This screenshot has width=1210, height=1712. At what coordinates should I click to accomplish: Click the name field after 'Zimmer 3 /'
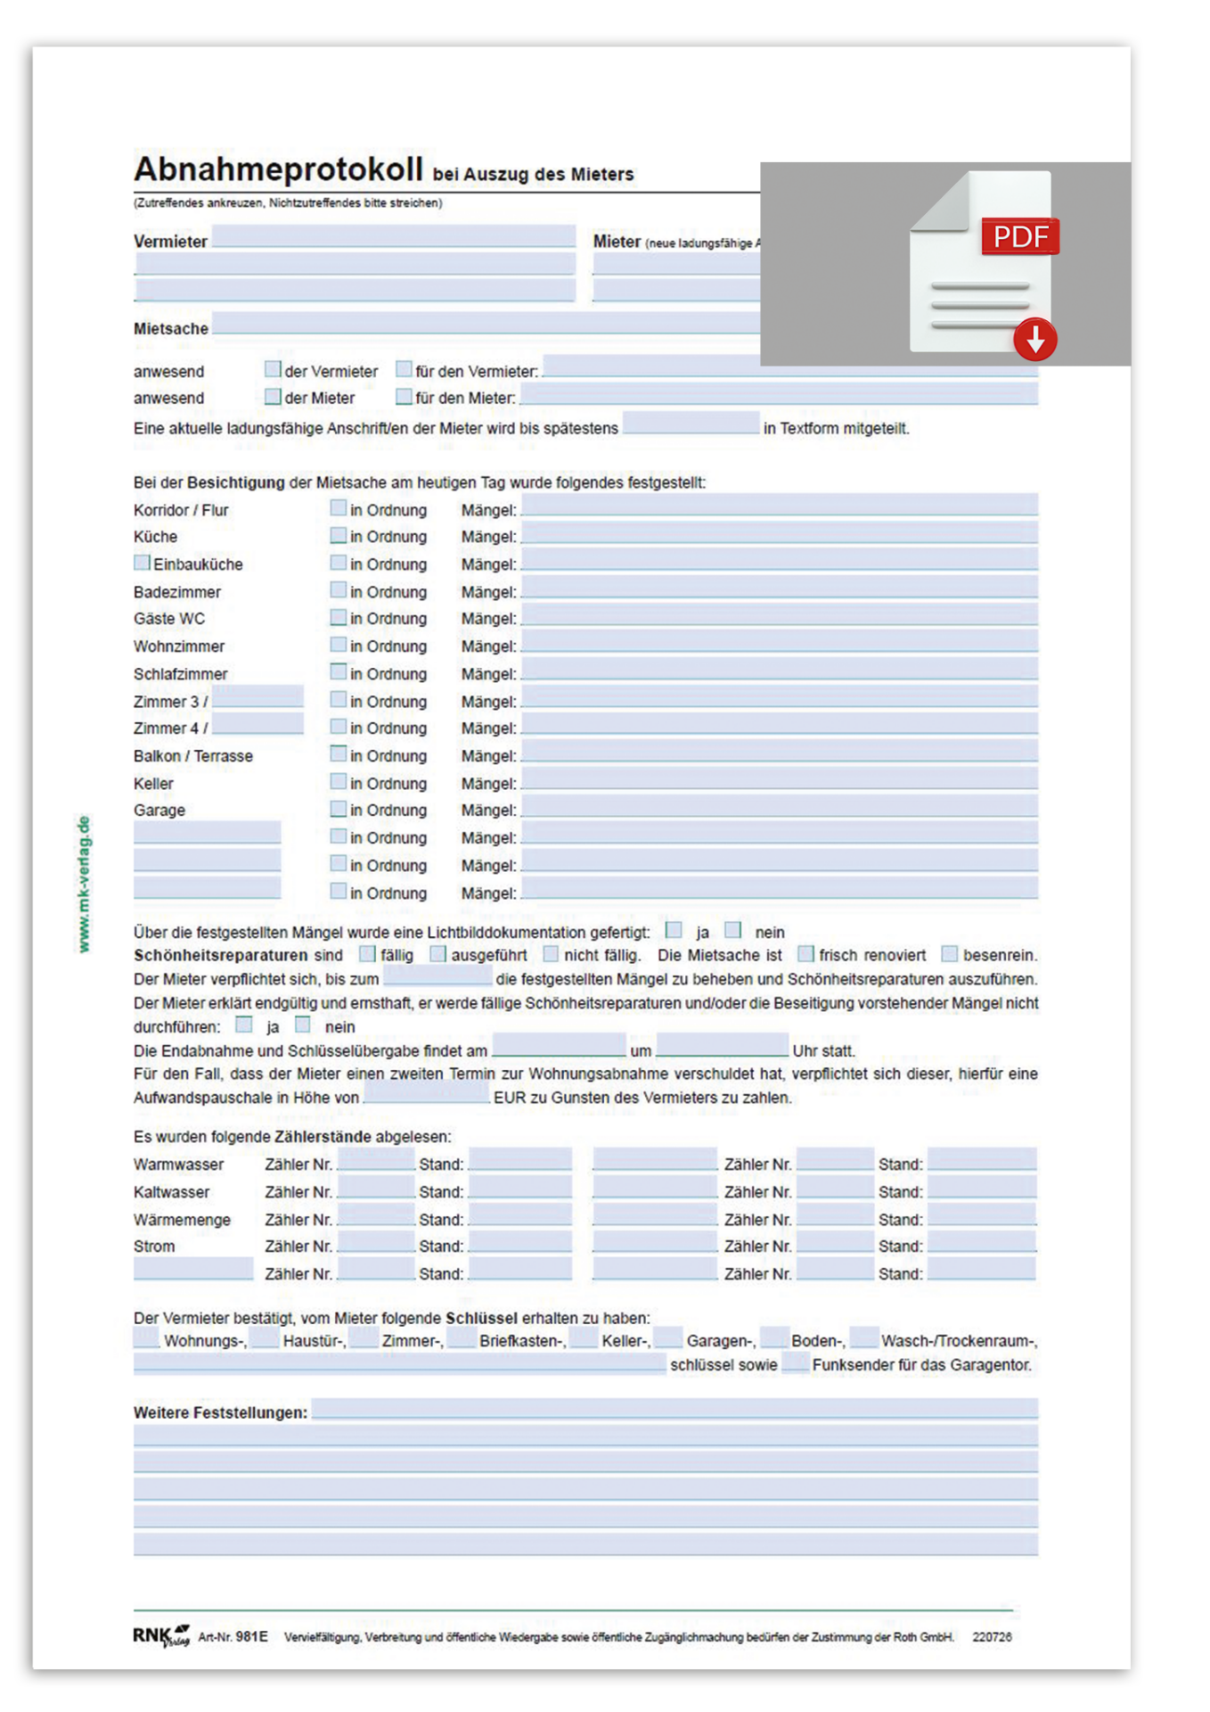258,696
